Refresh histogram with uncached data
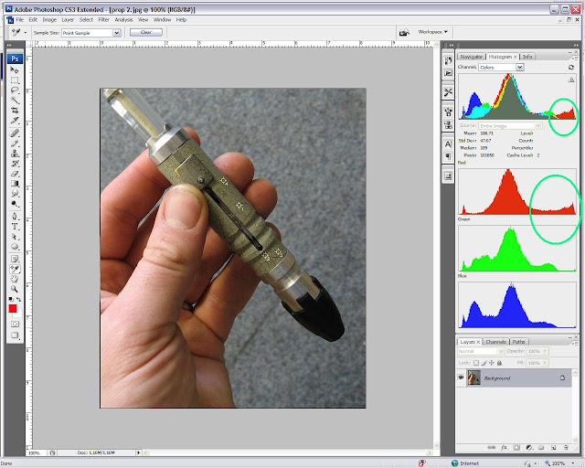Screen dimensions: 585x468 click(570, 67)
